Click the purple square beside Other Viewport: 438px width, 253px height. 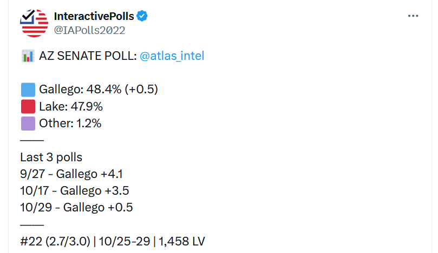pos(28,124)
